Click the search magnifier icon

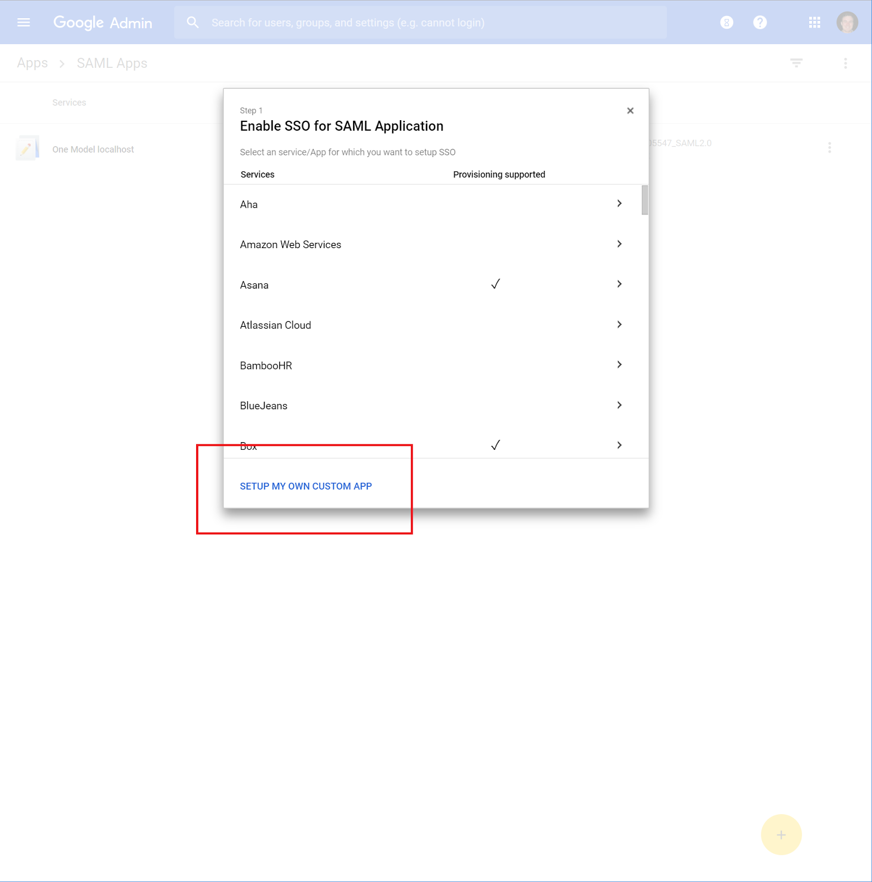(192, 23)
